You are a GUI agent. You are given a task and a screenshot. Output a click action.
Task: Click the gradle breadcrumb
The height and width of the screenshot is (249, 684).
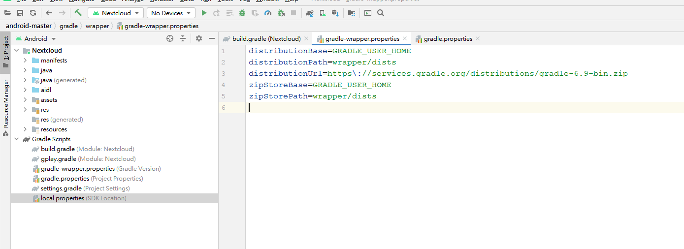[68, 26]
